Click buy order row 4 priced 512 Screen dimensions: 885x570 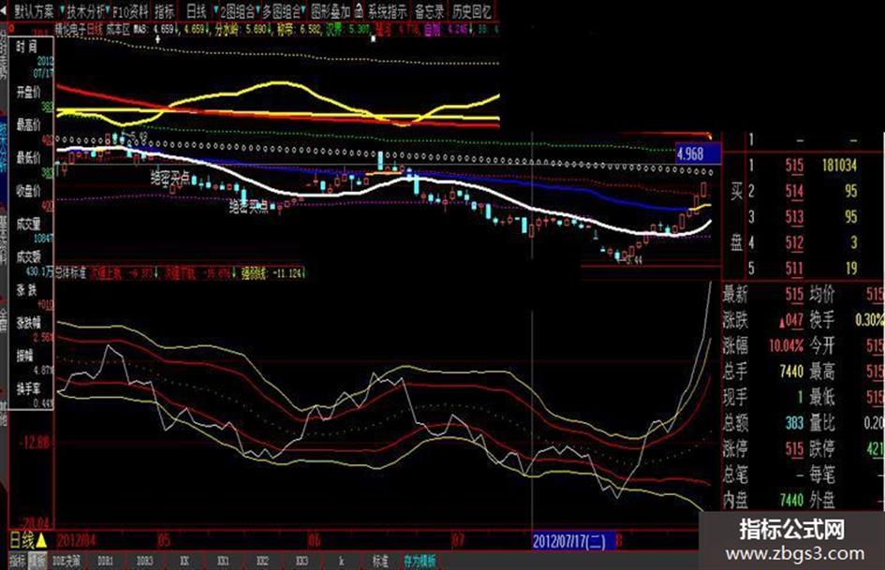[x=802, y=242]
